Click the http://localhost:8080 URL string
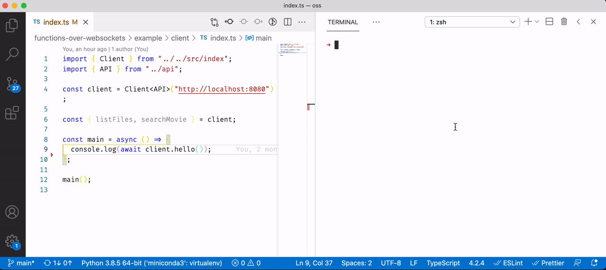Viewport: 606px width, 270px height. 222,89
